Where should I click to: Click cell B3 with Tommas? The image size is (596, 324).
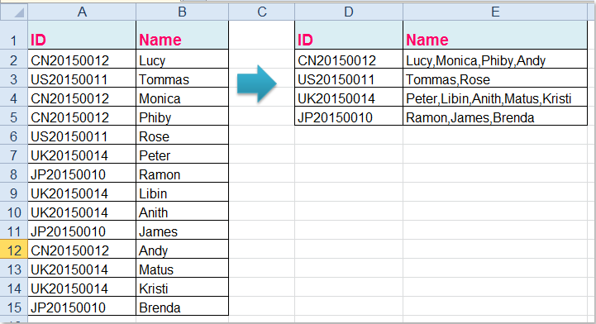coord(182,79)
